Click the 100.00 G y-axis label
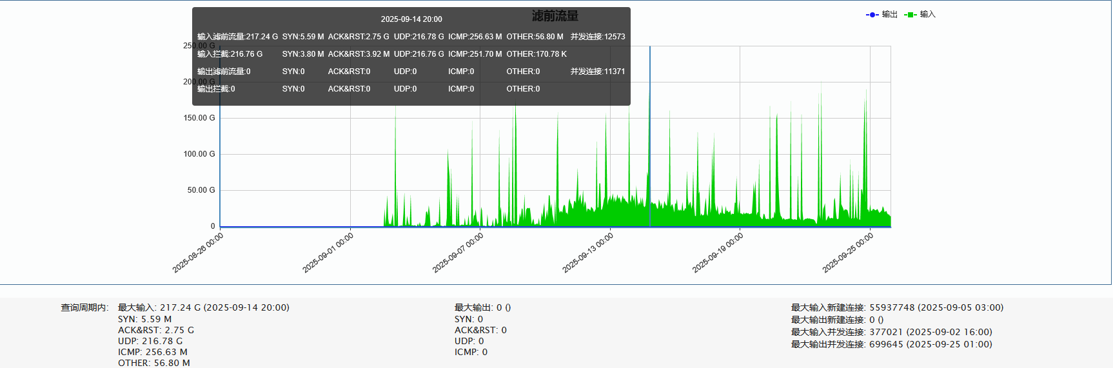This screenshot has height=368, width=1113. [199, 154]
